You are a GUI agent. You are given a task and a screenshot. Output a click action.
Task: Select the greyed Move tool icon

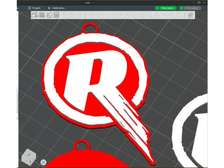[x=91, y=15]
